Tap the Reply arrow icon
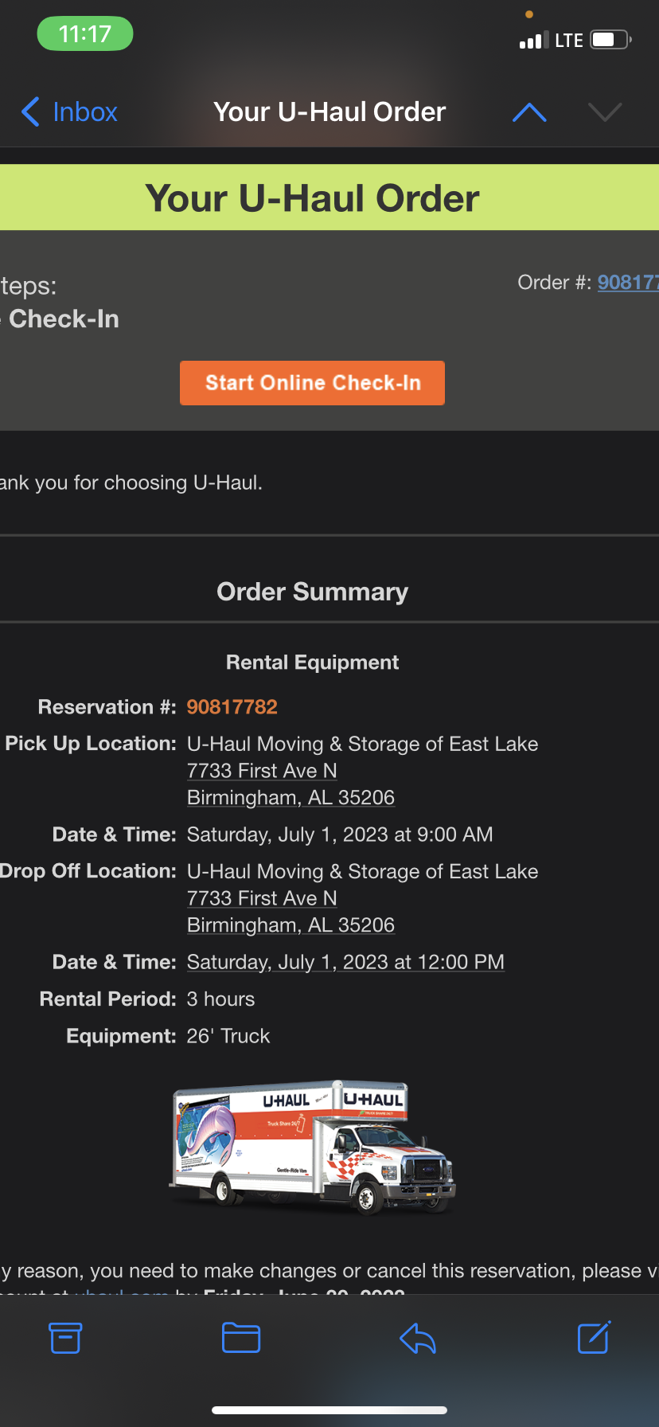Viewport: 659px width, 1427px height. coord(418,1338)
